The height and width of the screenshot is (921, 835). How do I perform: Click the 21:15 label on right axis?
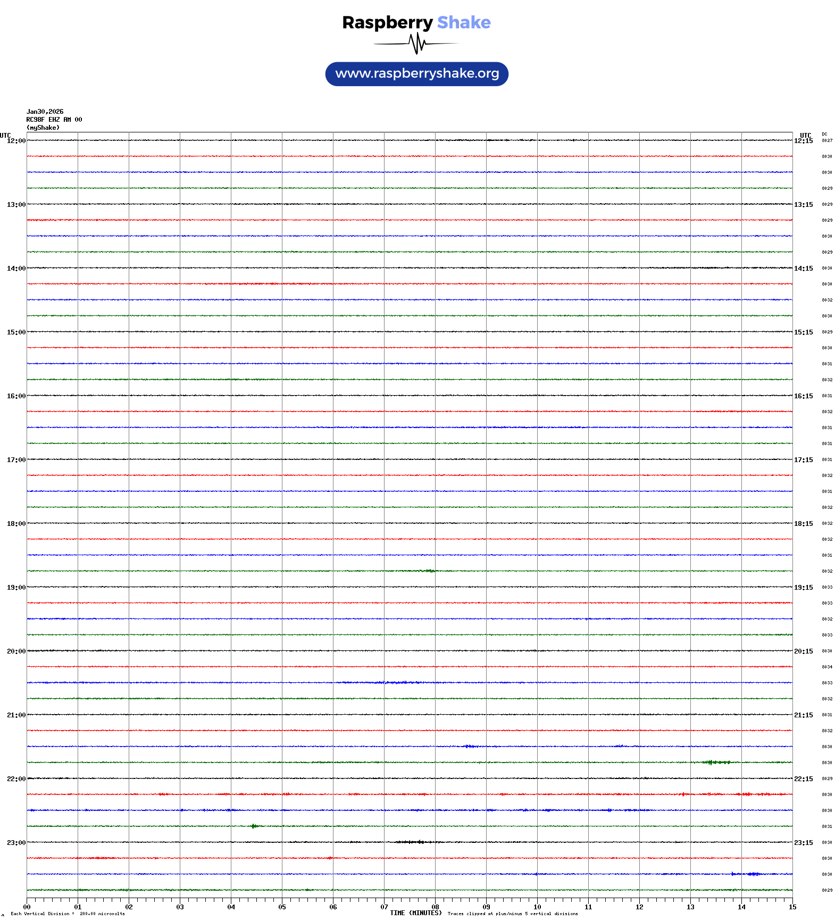tap(803, 715)
